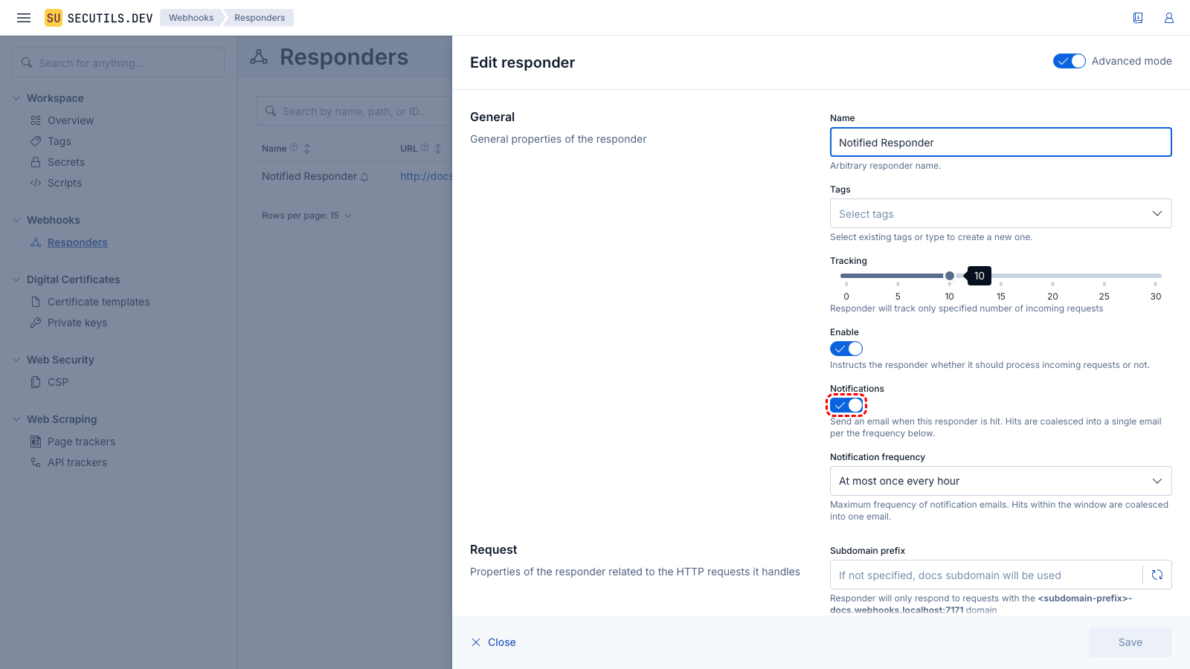Open Overview in the sidebar
The image size is (1190, 669).
71,120
